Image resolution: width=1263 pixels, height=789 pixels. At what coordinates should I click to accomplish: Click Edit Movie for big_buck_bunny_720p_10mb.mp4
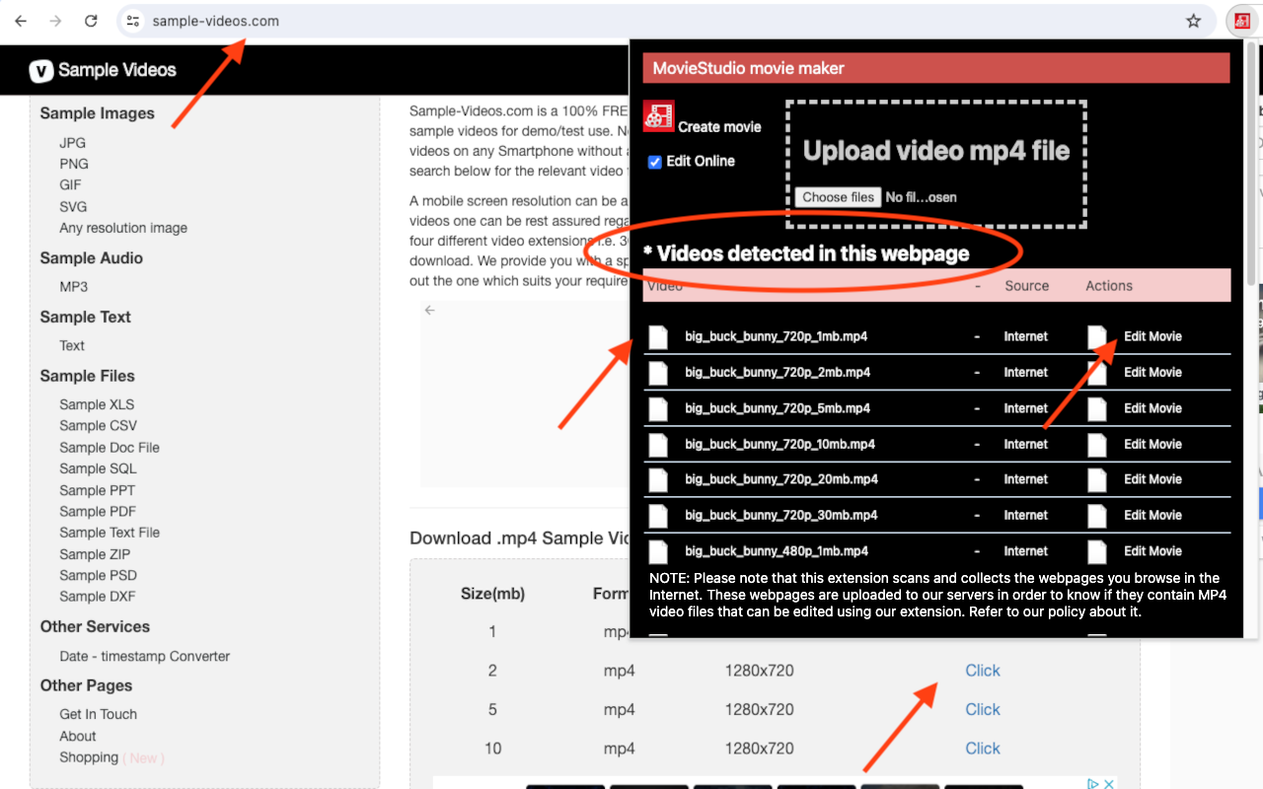click(x=1152, y=444)
